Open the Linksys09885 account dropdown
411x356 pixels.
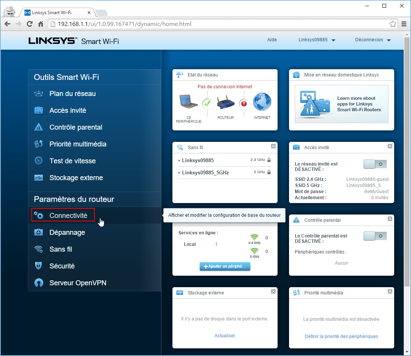[317, 40]
